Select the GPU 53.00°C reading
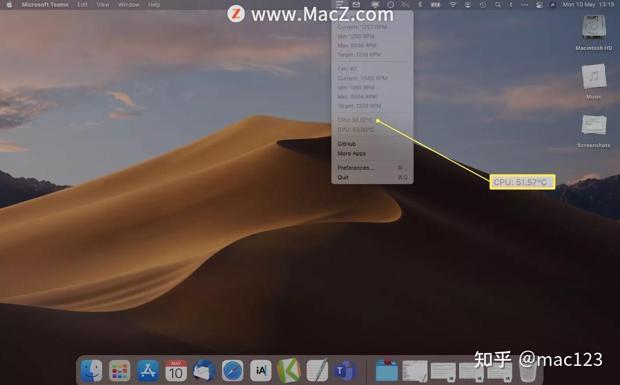Screen dimensions: 620x385 (355, 129)
